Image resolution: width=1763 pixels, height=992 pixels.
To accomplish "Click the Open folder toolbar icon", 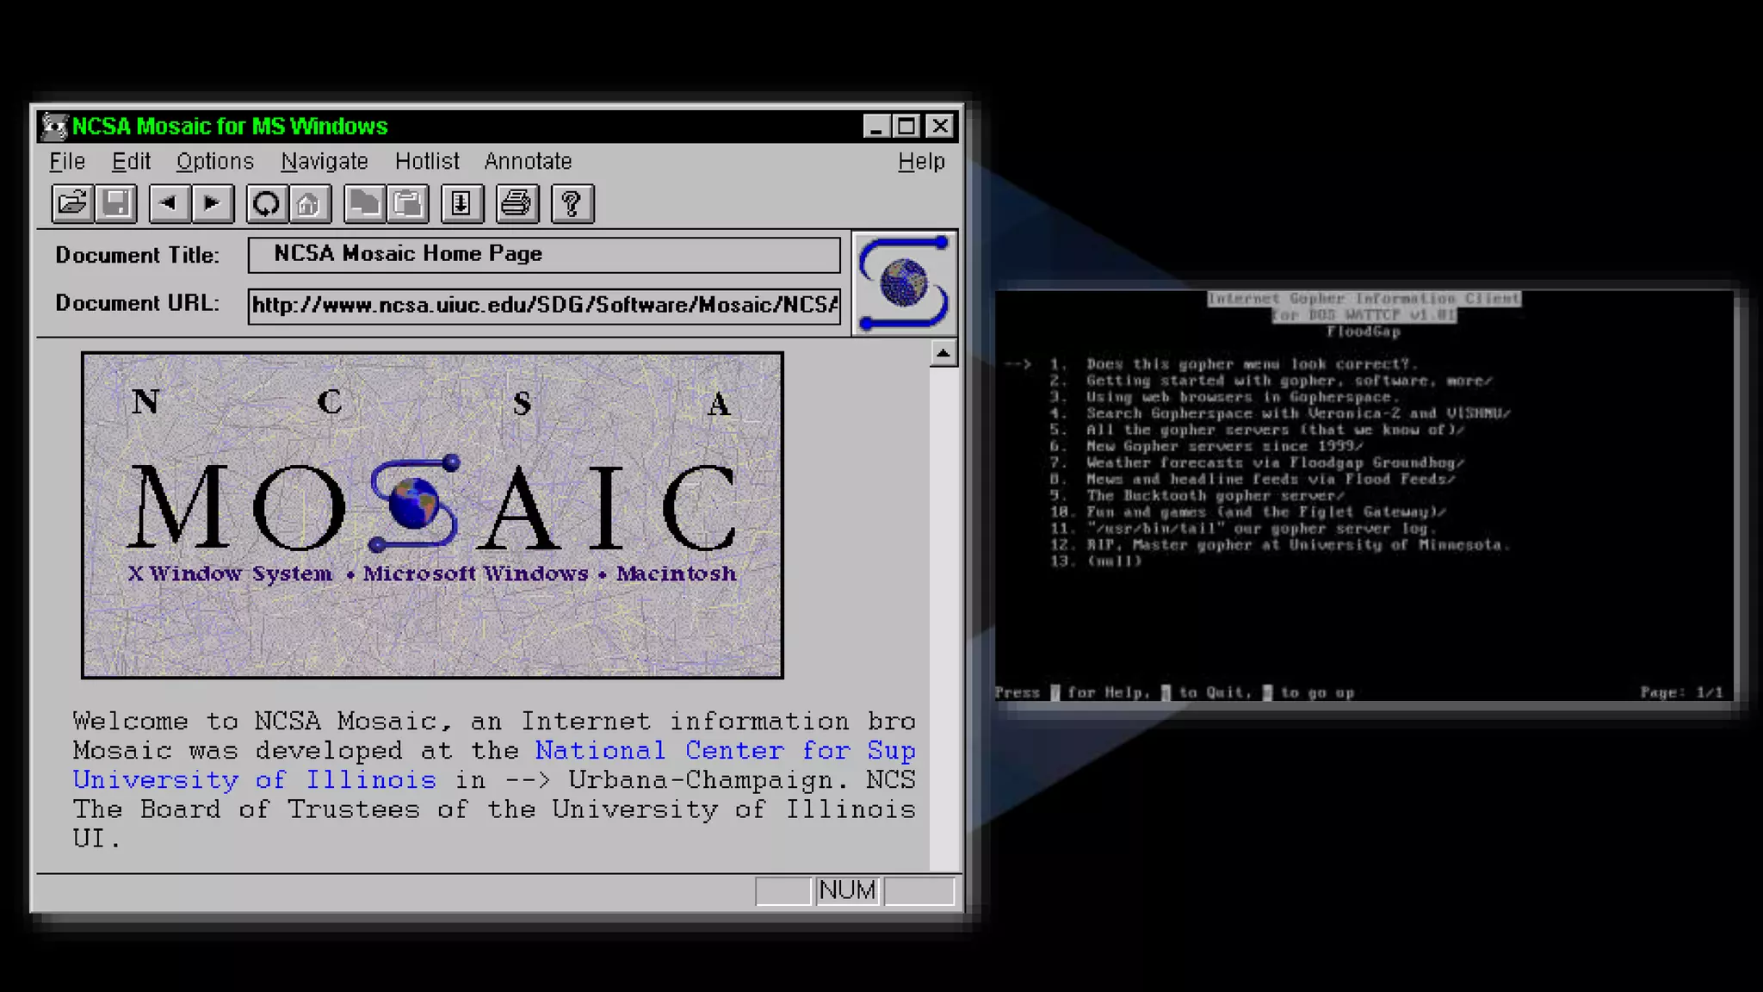I will [x=71, y=204].
